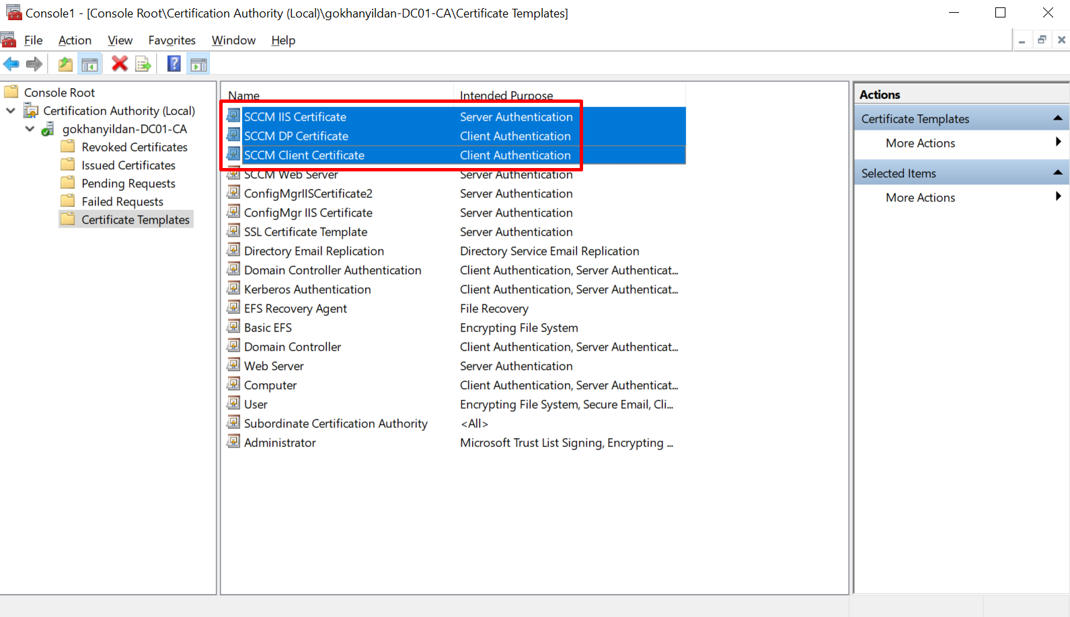
Task: Open Help from the toolbar question icon
Action: [174, 64]
